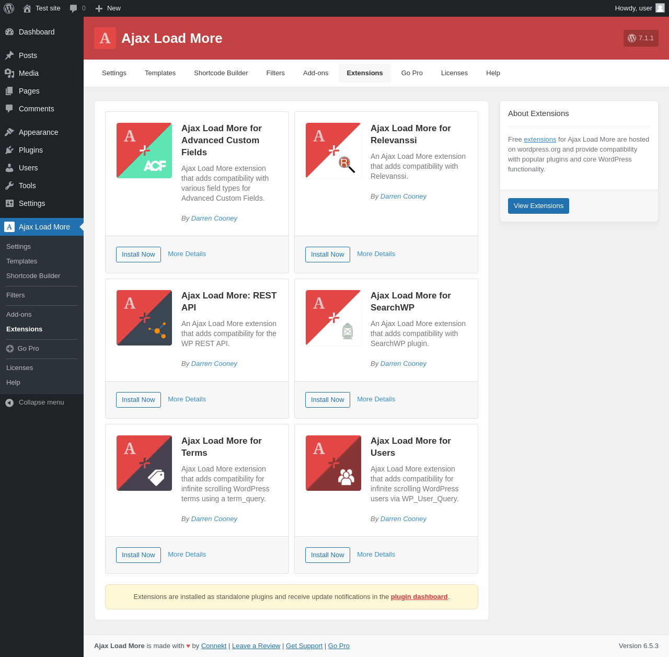
Task: Open Darren Cooney link on Relevanssi card
Action: (403, 197)
